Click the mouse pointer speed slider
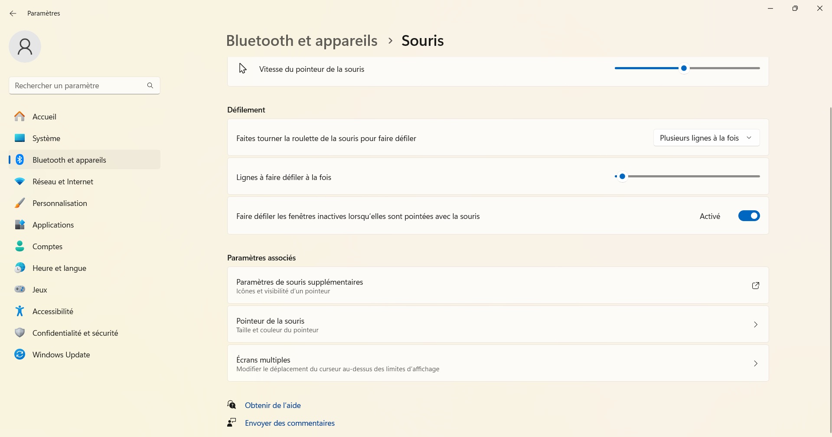 687,68
